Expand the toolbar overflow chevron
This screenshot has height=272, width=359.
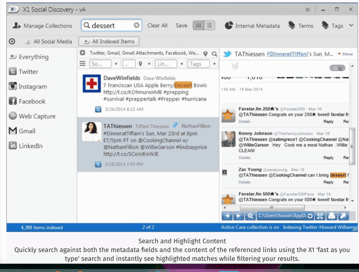pyautogui.click(x=351, y=25)
